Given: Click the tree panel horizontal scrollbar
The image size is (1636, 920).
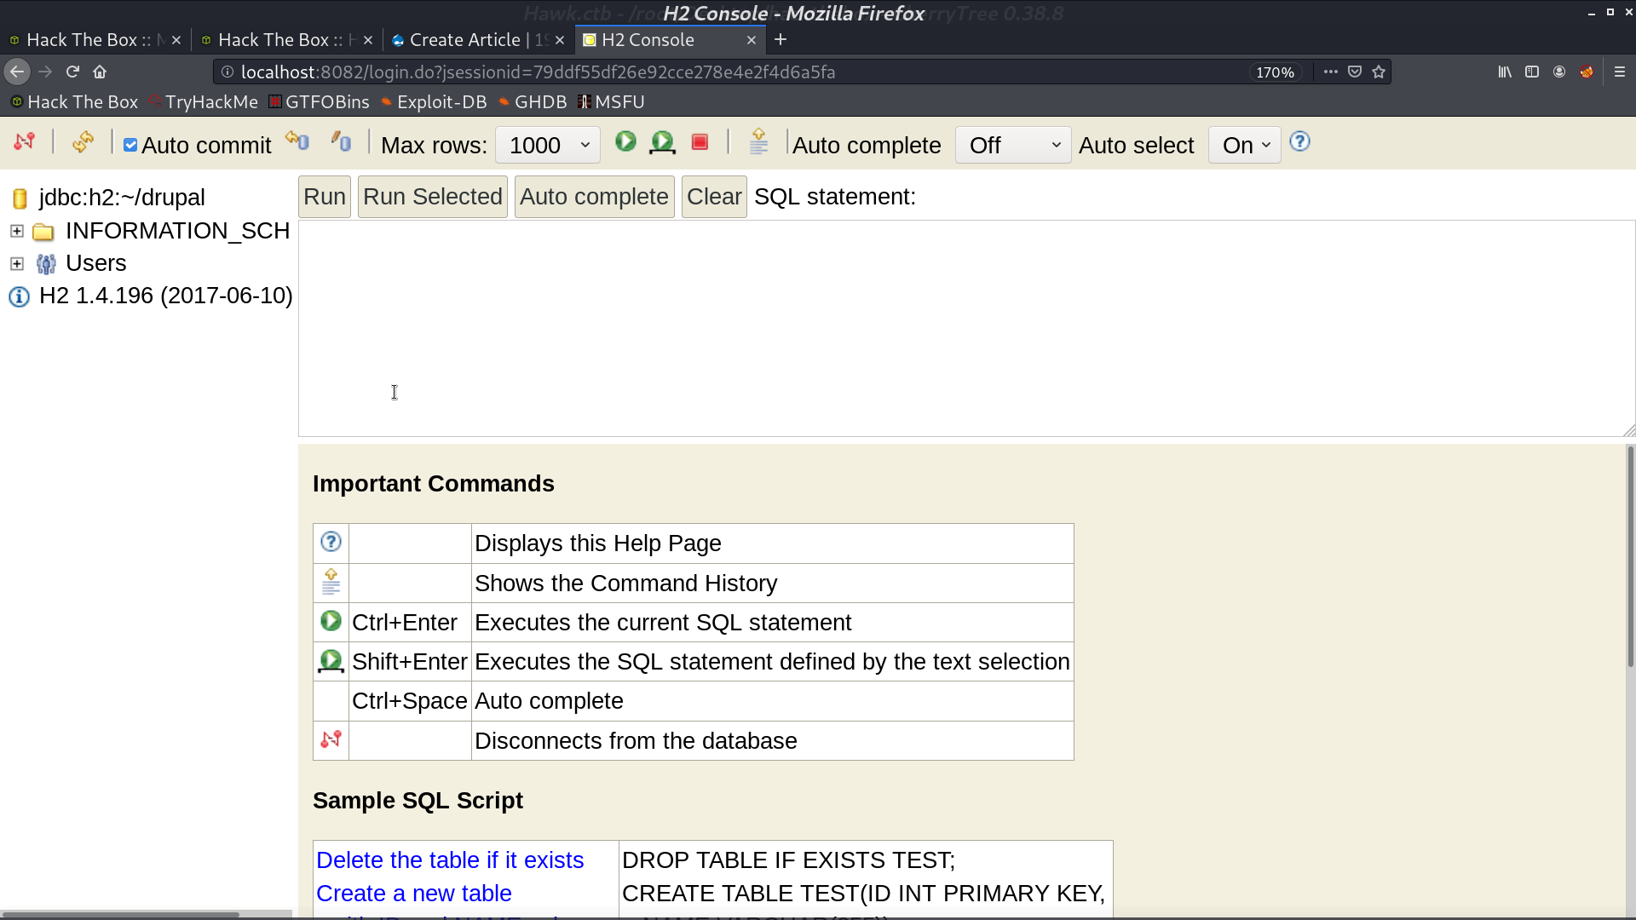Looking at the screenshot, I should (x=120, y=915).
